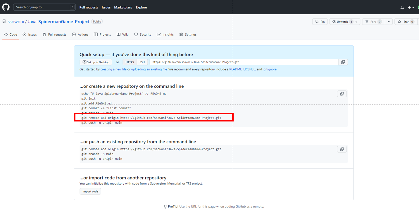Open the repository Settings tab
This screenshot has height=209, width=419.
click(x=188, y=35)
